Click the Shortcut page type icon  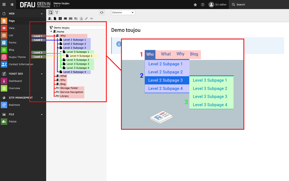click(81, 19)
